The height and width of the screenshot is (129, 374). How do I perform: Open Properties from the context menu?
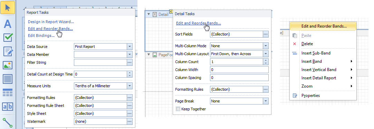coord(310,96)
